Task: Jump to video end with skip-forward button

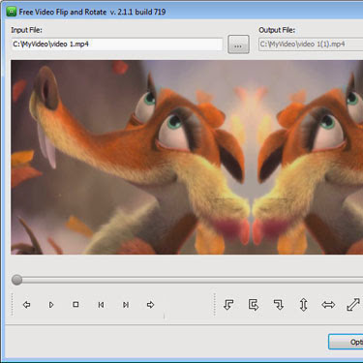Action: (x=126, y=305)
